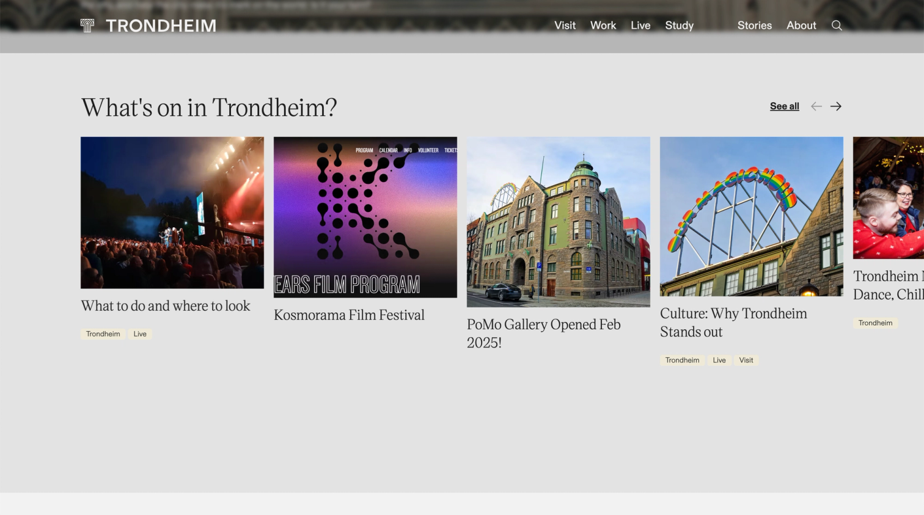924x515 pixels.
Task: Open Culture: Why Trondheim Stands out article
Action: (733, 323)
